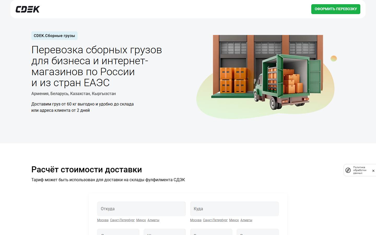This screenshot has height=235, width=376.
Task: Click the data policy round icon
Action: (348, 170)
